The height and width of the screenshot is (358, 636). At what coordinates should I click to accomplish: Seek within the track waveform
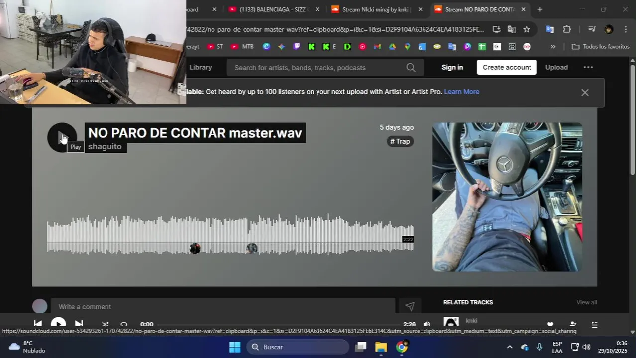[x=230, y=234]
